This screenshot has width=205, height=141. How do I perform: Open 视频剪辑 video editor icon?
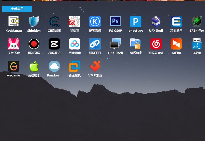tap(54, 44)
